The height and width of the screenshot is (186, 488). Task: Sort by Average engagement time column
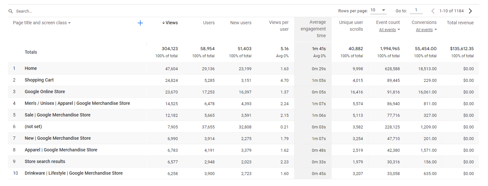point(313,29)
